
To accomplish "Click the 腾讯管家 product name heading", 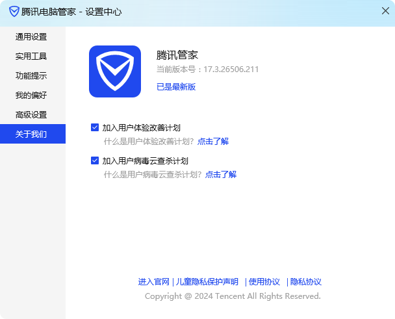I will 177,55.
